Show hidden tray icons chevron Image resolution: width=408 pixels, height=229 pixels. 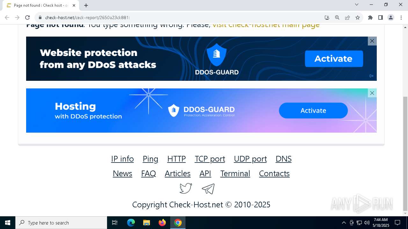tap(344, 223)
